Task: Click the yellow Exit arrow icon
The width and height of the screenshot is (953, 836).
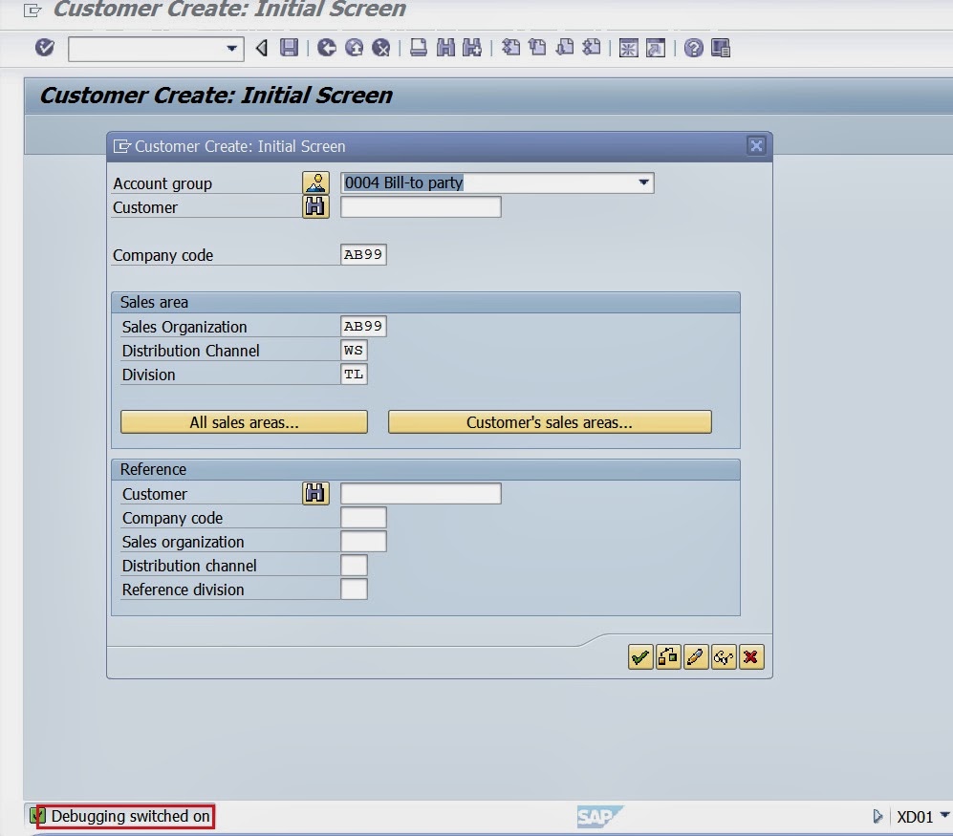Action: click(354, 48)
